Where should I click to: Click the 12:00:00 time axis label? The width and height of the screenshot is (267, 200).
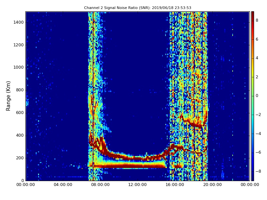tap(138, 185)
